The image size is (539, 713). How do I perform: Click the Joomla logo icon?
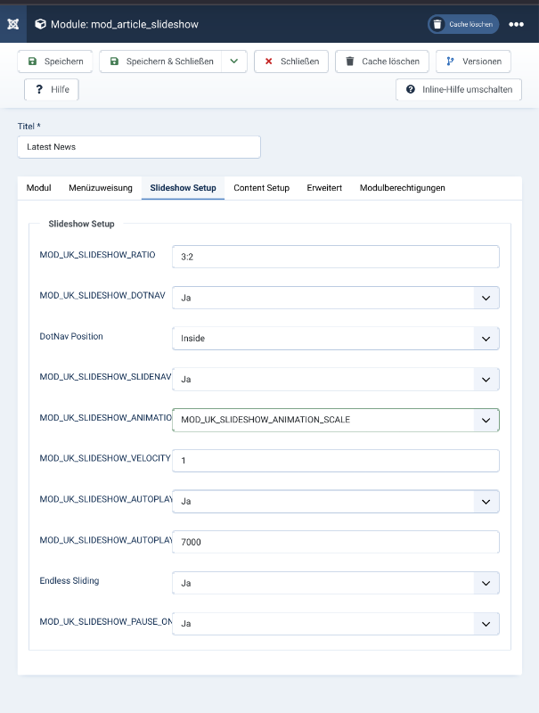[x=13, y=24]
